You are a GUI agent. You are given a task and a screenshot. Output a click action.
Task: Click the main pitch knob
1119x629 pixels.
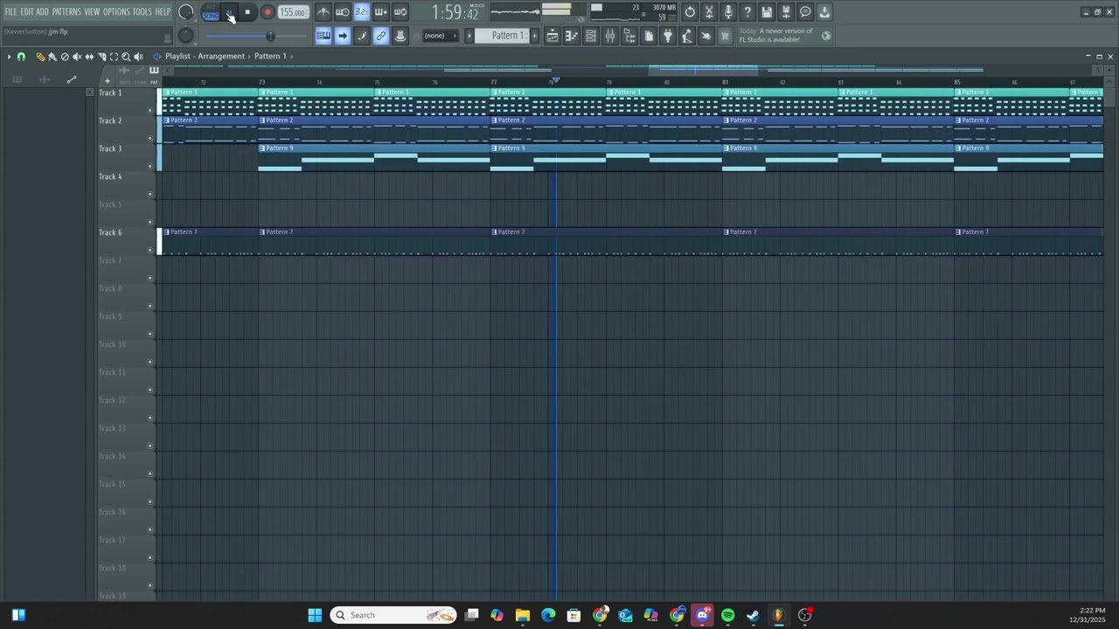click(186, 36)
